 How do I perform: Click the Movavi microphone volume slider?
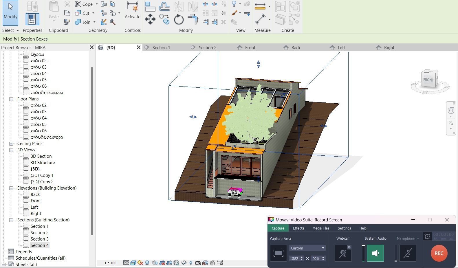pos(396,253)
